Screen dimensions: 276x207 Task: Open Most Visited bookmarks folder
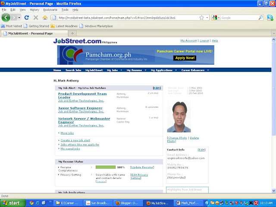coord(11,26)
